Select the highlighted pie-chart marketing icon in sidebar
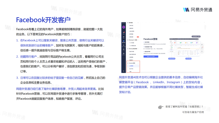This screenshot has height=123, width=219. click(124, 41)
